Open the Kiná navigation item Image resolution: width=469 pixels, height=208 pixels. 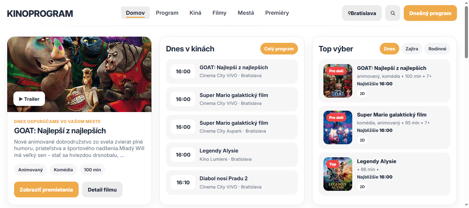tap(195, 13)
